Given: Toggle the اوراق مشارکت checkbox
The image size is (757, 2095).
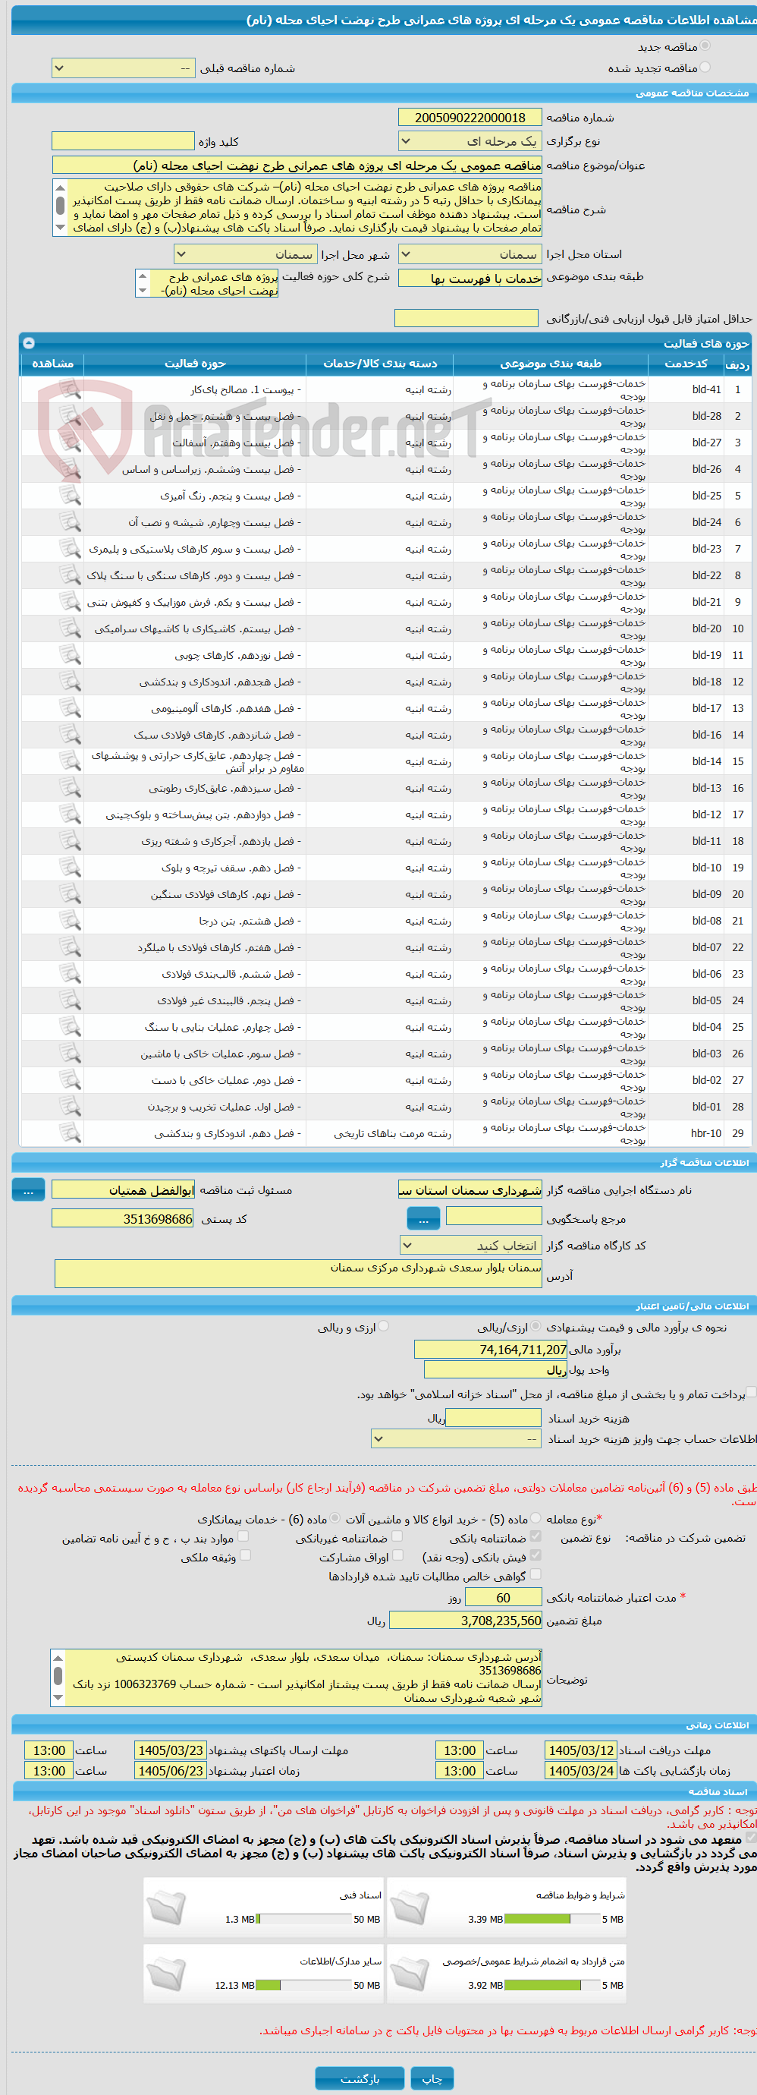Looking at the screenshot, I should 397,1556.
